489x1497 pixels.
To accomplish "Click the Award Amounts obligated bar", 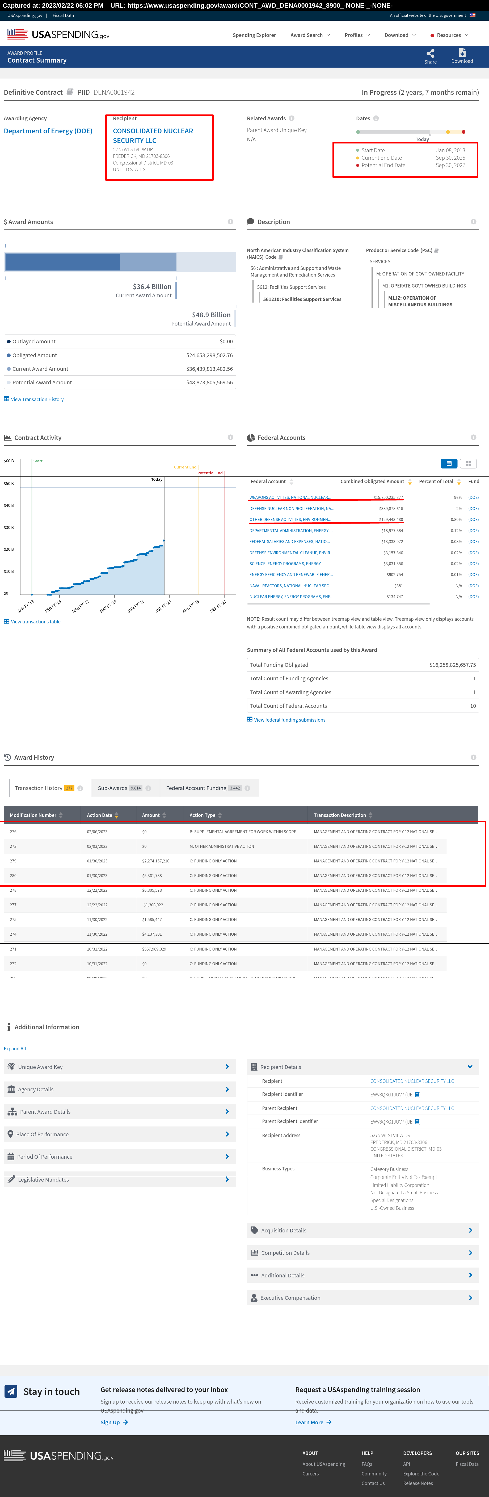I will (63, 262).
